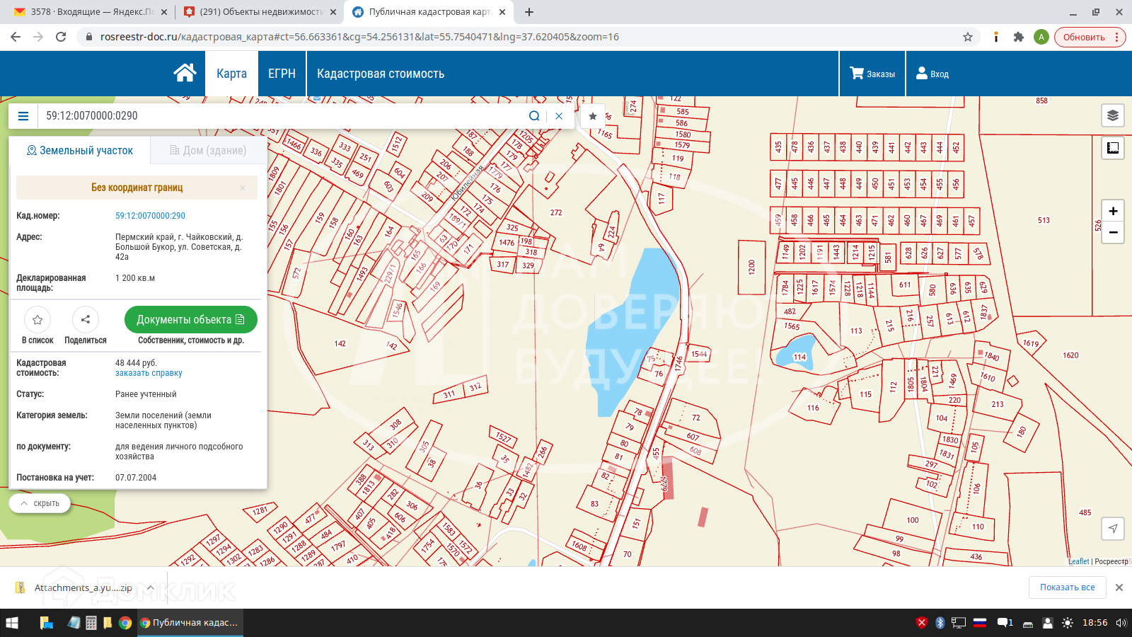Click the green 'Документы объекта' button
Image resolution: width=1132 pixels, height=637 pixels.
tap(190, 320)
